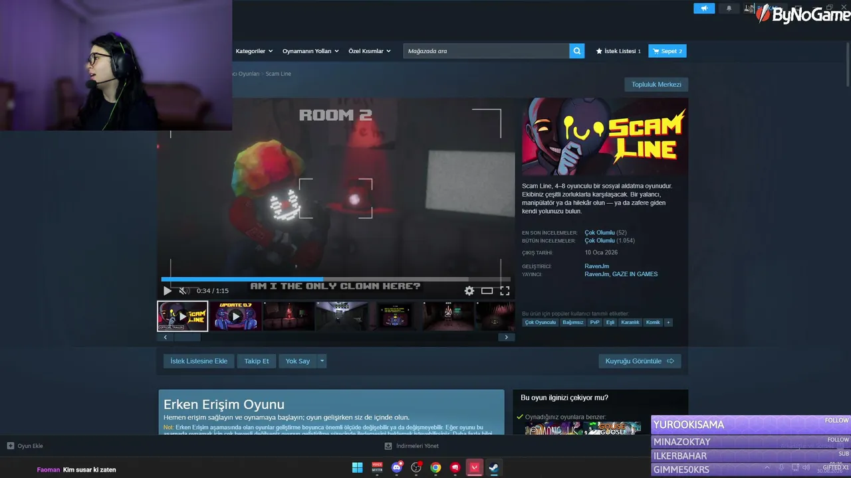Open the Steam notifications bell

729,8
